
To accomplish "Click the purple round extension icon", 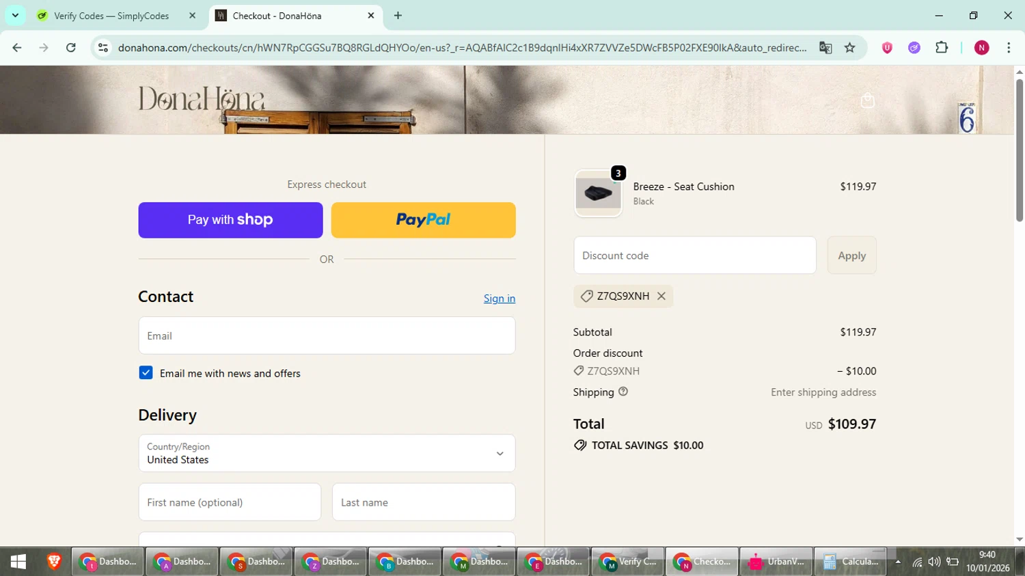I will pos(914,48).
